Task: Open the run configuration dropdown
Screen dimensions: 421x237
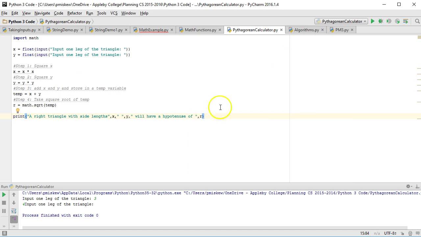Action: (x=341, y=21)
